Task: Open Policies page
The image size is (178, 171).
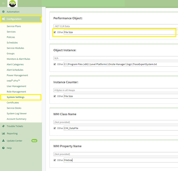Action: 11,37
